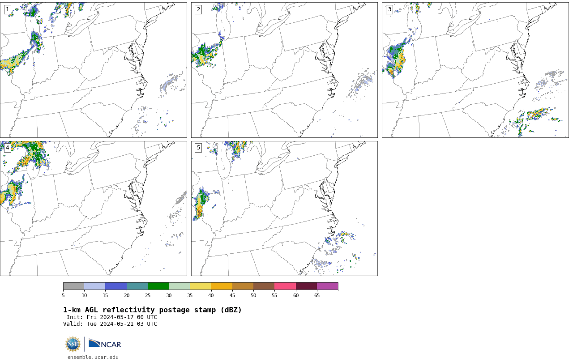Click the NCAR logo
Image resolution: width=573 pixels, height=362 pixels.
pos(105,344)
